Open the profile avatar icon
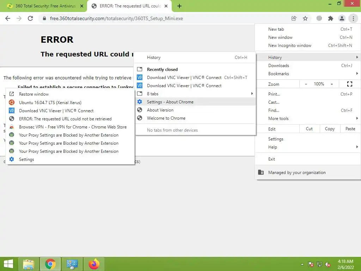This screenshot has height=271, width=361. click(x=342, y=18)
